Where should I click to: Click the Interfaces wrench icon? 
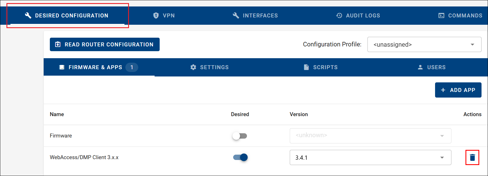tap(236, 15)
